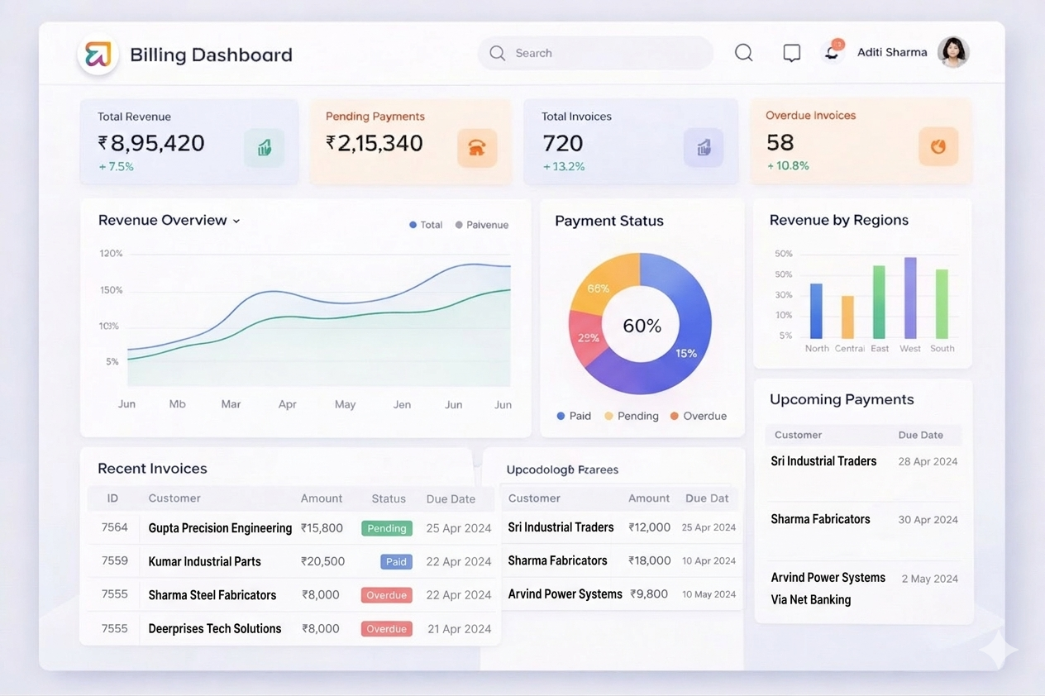Click the Overdue Invoices flame icon

938,147
